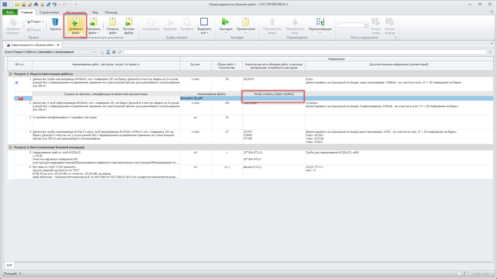The width and height of the screenshot is (497, 279).
Task: Click the copy icon beside the path field
Action: 102,52
